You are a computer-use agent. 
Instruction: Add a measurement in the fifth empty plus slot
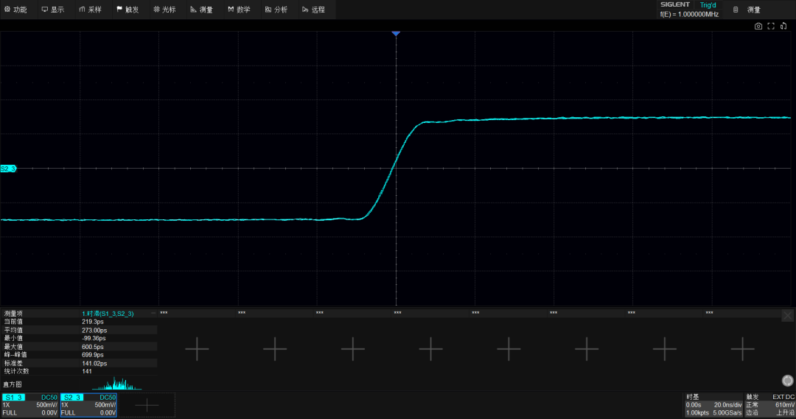pyautogui.click(x=509, y=349)
